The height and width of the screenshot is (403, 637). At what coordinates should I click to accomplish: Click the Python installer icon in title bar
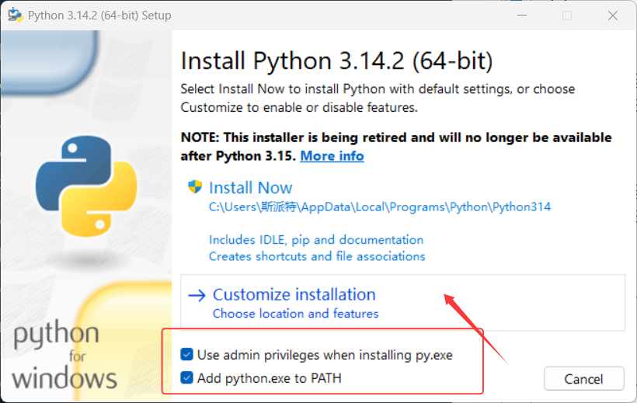(x=16, y=15)
